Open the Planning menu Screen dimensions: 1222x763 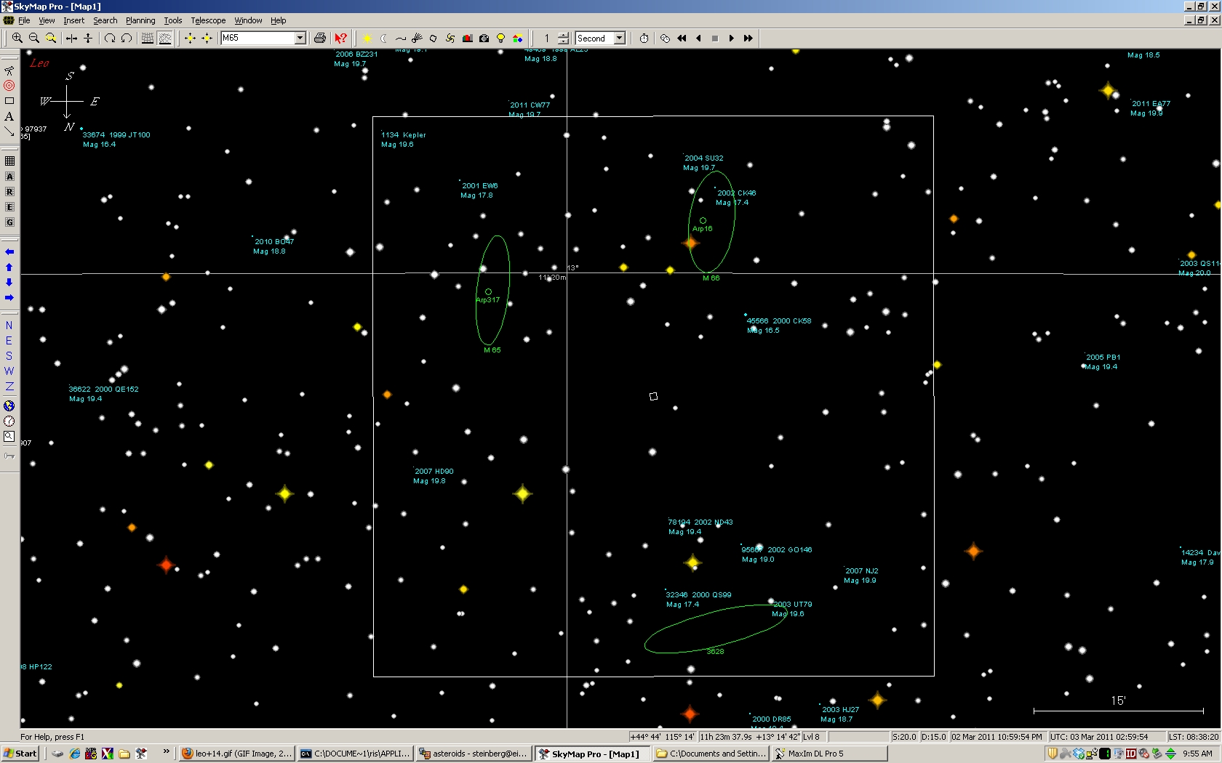140,20
